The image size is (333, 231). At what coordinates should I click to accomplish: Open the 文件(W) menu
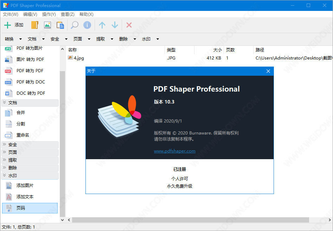tap(11, 14)
